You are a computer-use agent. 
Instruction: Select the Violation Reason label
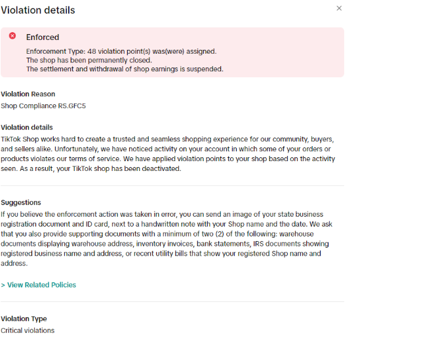click(x=28, y=94)
